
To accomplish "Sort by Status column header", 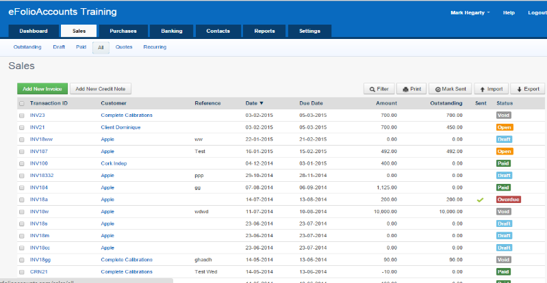I will pos(505,103).
